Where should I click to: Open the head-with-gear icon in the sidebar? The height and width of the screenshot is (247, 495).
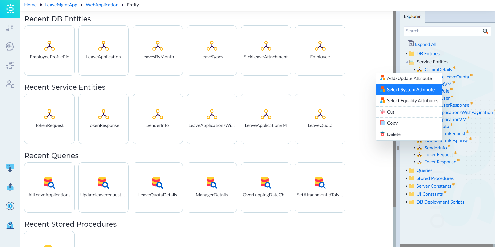10,47
